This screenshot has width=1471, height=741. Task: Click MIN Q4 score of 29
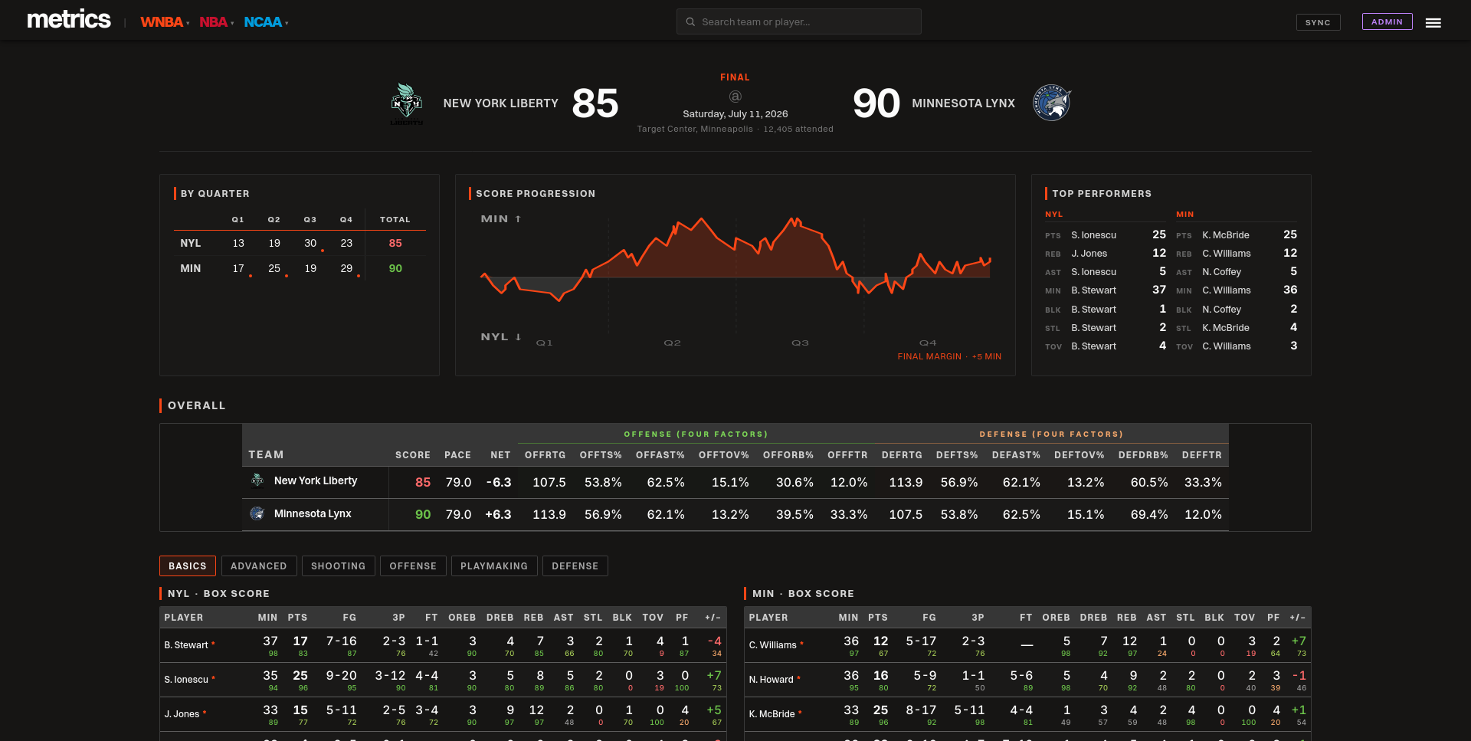(x=346, y=268)
